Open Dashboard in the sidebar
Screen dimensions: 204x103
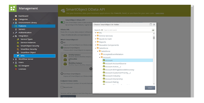(x=23, y=16)
